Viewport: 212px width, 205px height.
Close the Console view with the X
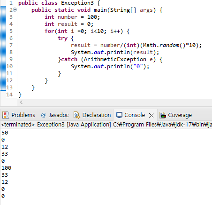tap(151, 116)
